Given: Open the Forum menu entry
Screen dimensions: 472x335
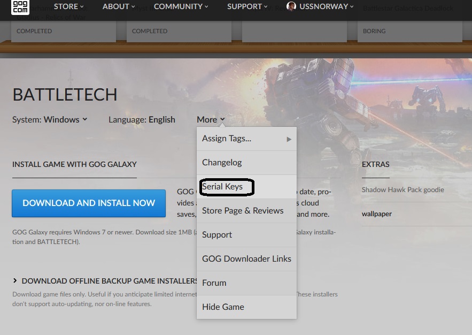Looking at the screenshot, I should point(246,283).
